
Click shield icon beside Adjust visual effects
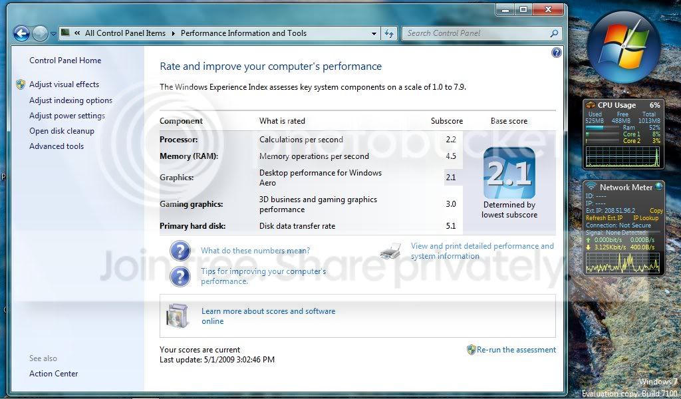coord(21,84)
